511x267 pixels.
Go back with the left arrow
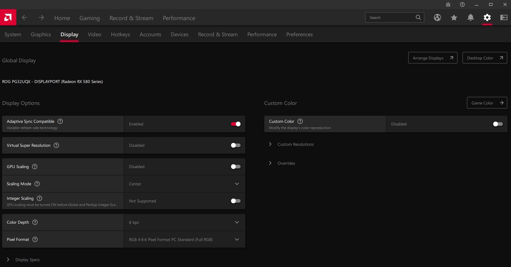[24, 18]
